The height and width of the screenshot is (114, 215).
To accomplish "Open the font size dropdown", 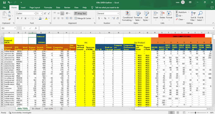I will (41, 13).
